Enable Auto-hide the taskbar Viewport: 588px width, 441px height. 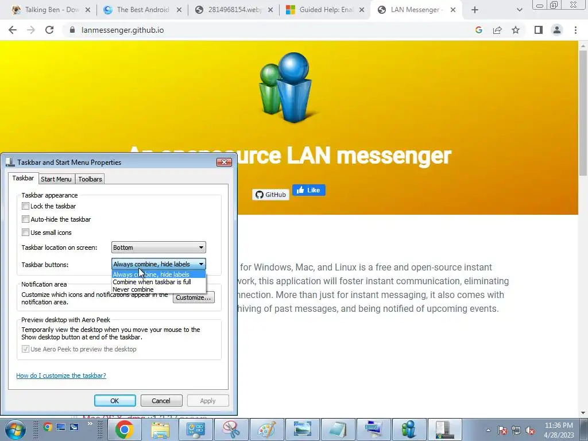[x=25, y=219]
